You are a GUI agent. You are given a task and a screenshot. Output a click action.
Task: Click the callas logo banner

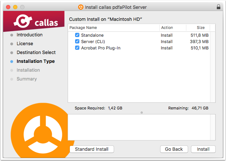(34, 21)
